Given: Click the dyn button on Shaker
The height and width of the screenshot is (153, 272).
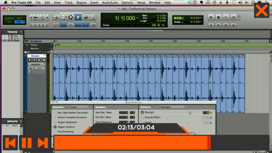Looking at the screenshot, I should [x=31, y=68].
